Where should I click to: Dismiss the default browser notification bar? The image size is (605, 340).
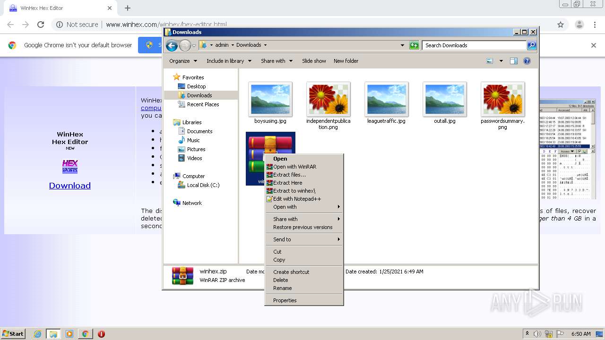pos(594,45)
